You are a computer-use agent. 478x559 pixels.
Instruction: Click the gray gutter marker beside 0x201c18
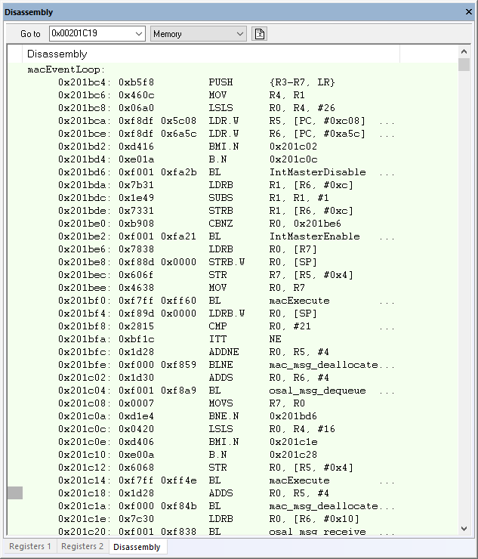(15, 493)
